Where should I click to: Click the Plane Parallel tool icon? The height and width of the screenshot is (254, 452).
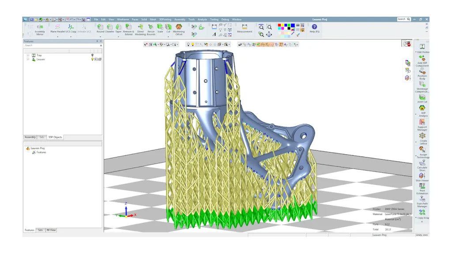coord(57,27)
